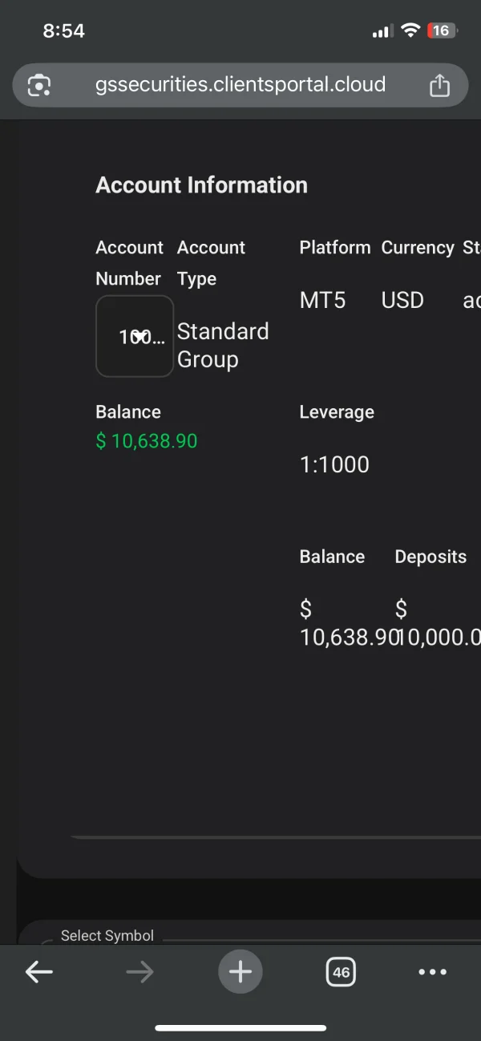Tap the Deposits column header

pos(430,557)
